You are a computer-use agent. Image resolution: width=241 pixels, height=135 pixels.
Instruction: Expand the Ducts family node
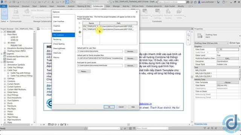5,103
